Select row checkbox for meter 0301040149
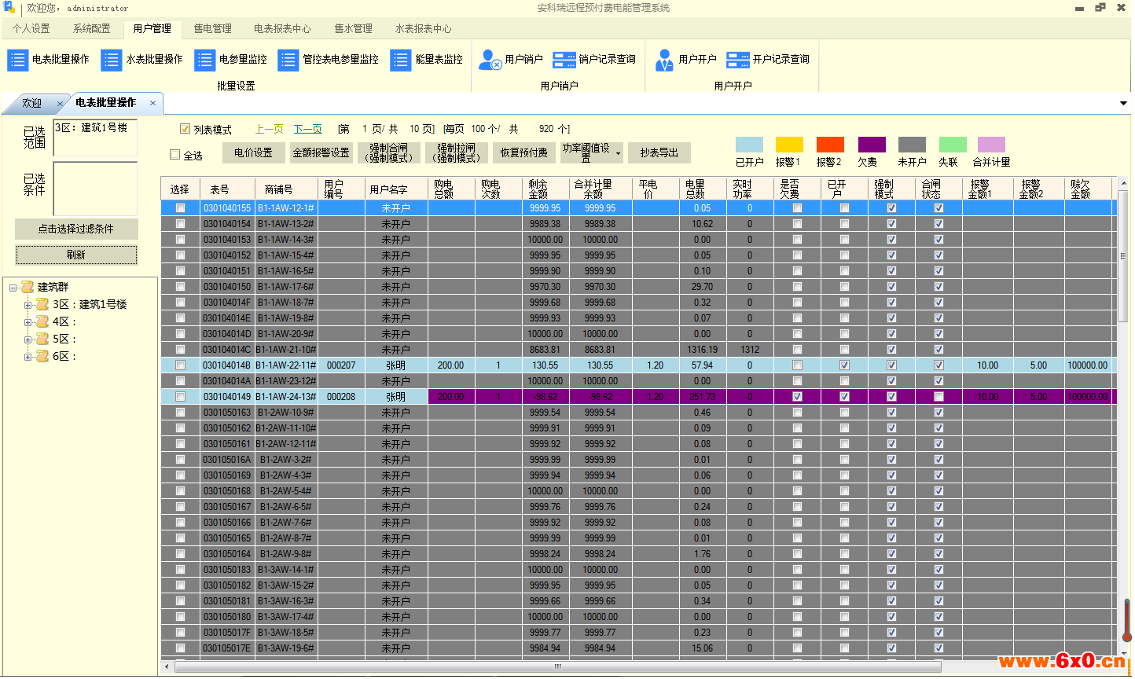This screenshot has height=679, width=1135. pos(181,397)
